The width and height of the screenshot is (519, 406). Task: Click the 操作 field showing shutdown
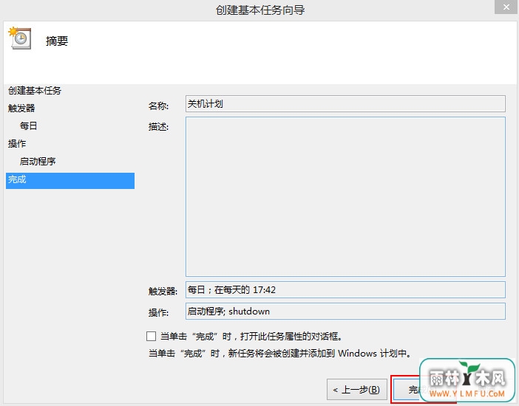pyautogui.click(x=345, y=311)
